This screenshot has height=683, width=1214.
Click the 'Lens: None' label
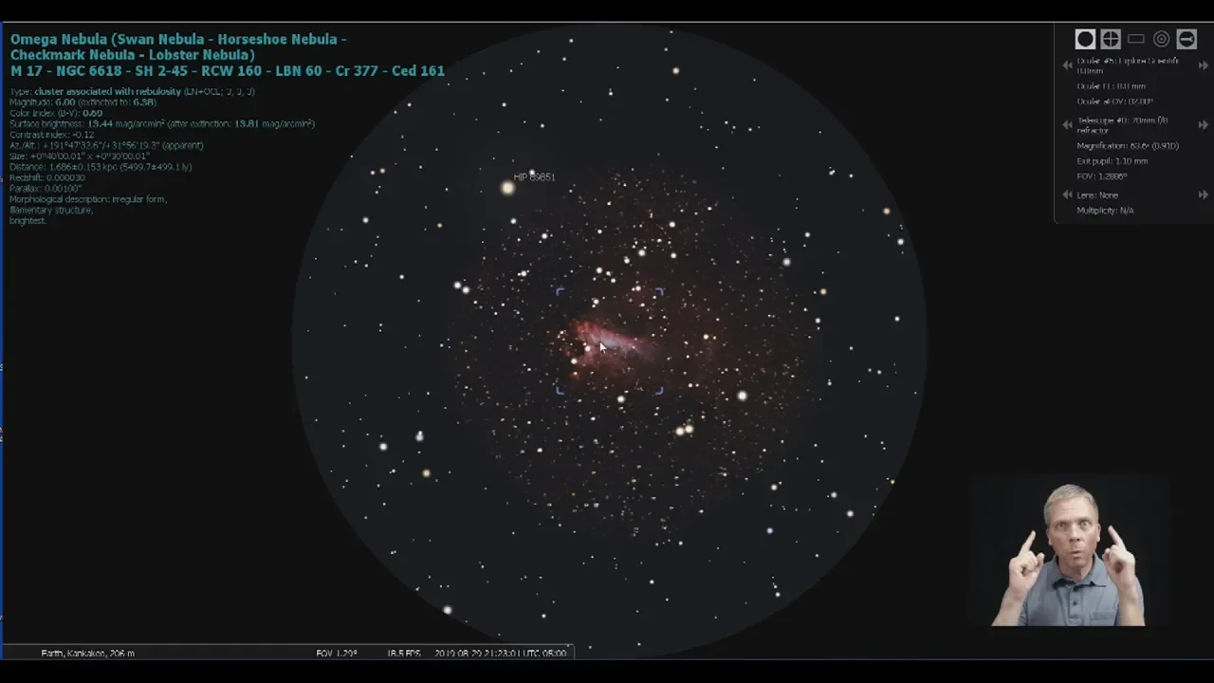pyautogui.click(x=1097, y=194)
